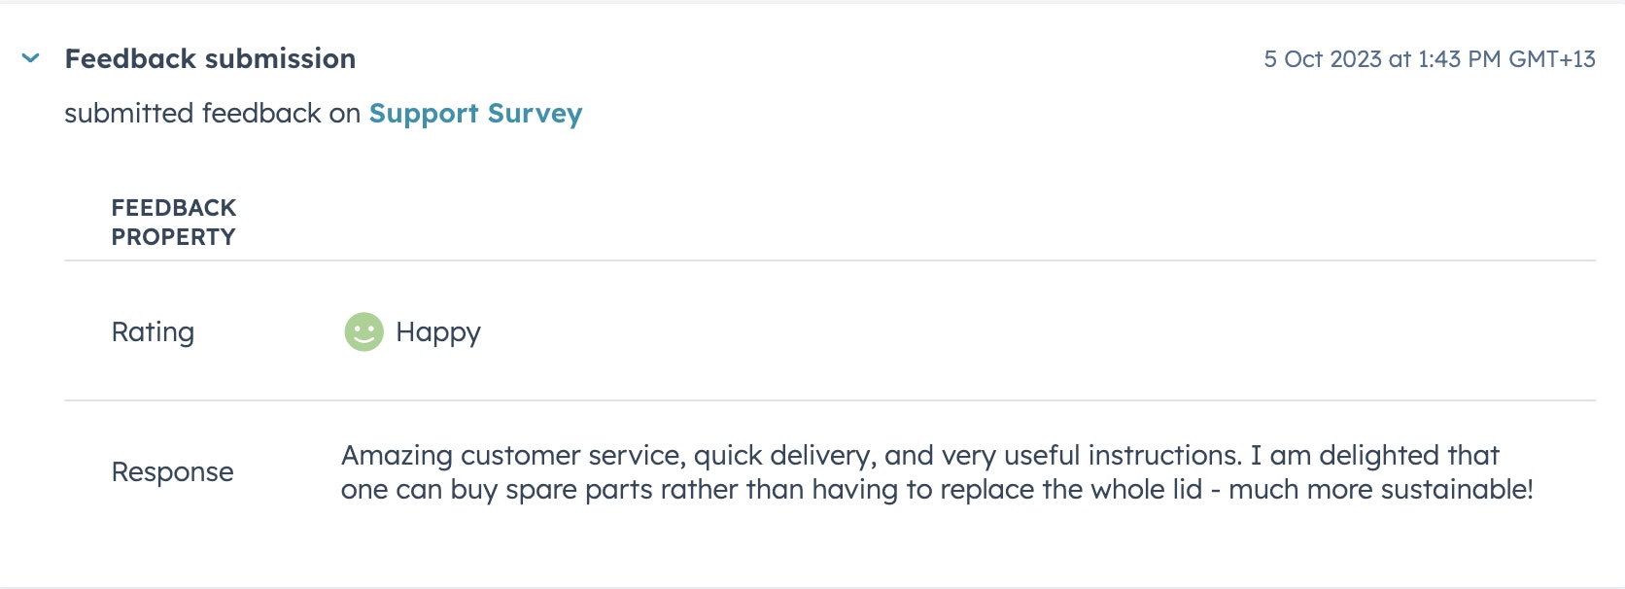Click the GMT+13 timezone label
The width and height of the screenshot is (1625, 589).
click(x=1552, y=59)
